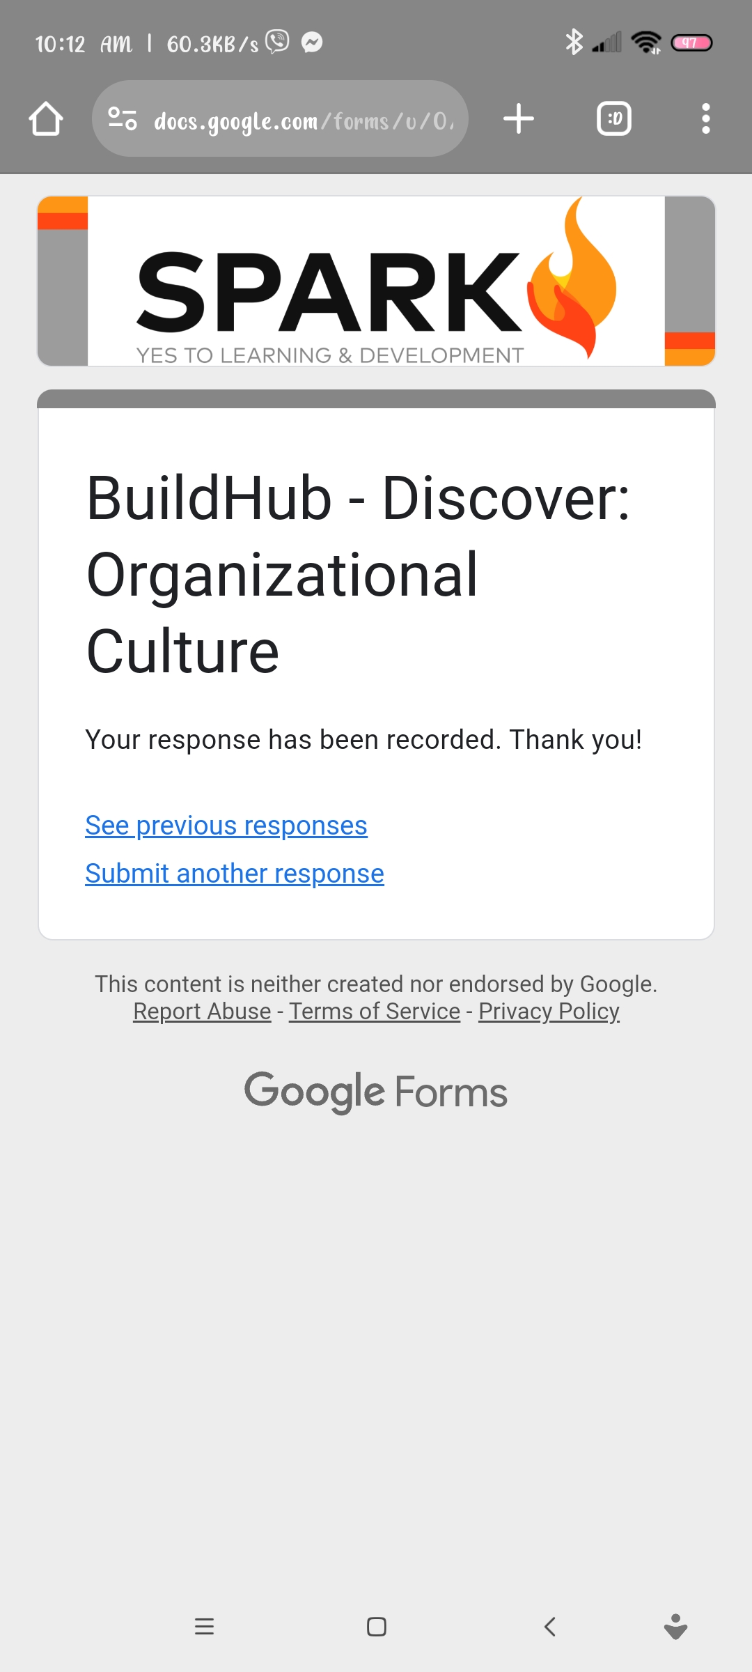Tap the Viber notification icon in status bar
The image size is (752, 1672).
tap(277, 42)
